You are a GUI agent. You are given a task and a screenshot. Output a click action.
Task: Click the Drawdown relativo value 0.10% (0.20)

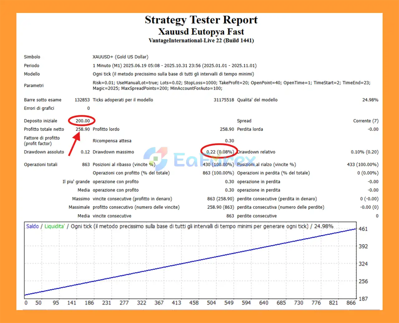coord(364,152)
